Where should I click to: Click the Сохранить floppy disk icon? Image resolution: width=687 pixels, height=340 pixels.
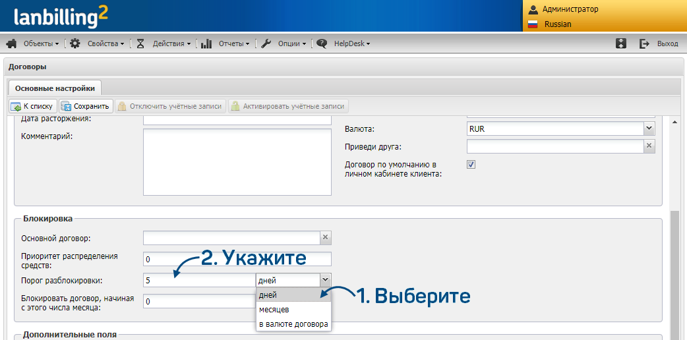[x=66, y=107]
